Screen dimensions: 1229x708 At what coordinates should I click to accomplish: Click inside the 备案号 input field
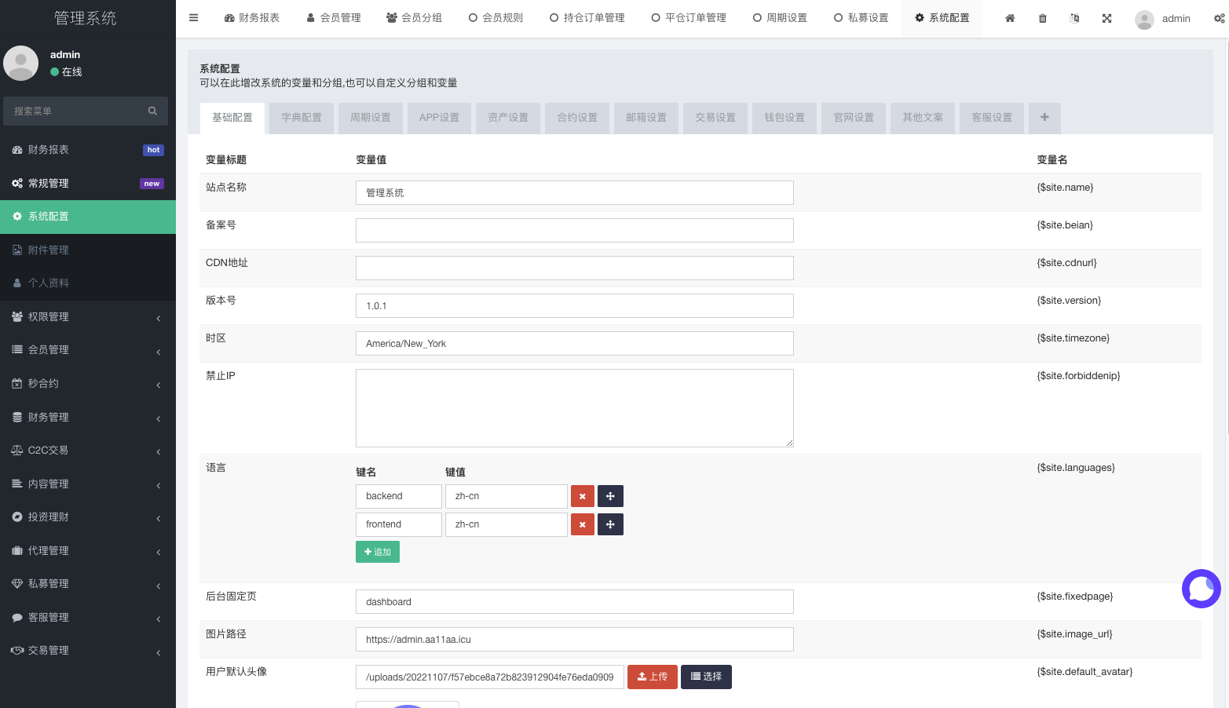(574, 230)
